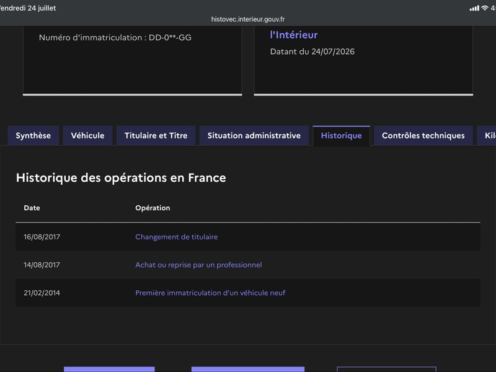This screenshot has height=372, width=496.
Task: Click the date 16/08/2017
Action: [42, 237]
